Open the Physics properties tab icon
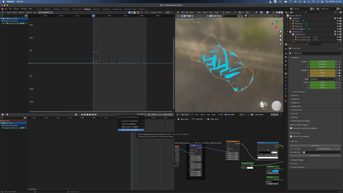This screenshot has height=193, width=343. point(286,85)
